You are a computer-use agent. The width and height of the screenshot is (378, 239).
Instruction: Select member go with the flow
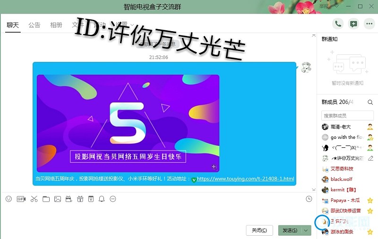point(347,137)
